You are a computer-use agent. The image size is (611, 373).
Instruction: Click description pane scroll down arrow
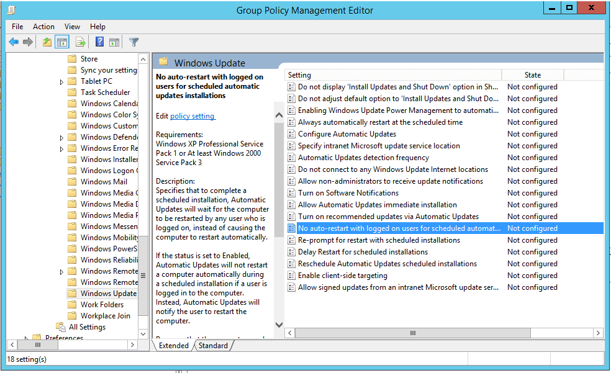pos(279,325)
